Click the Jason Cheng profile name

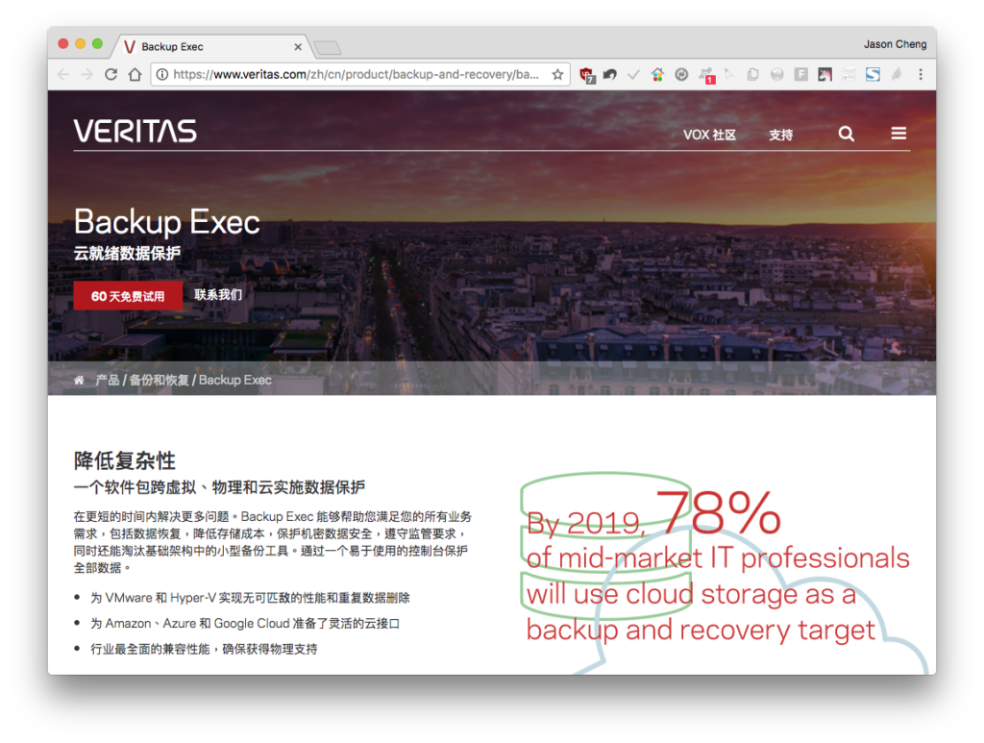(x=895, y=44)
